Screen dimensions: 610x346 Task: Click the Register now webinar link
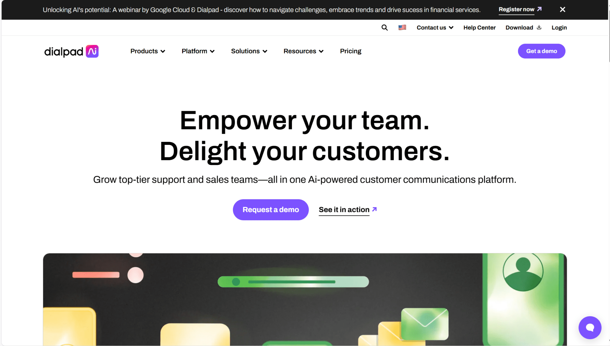tap(516, 9)
